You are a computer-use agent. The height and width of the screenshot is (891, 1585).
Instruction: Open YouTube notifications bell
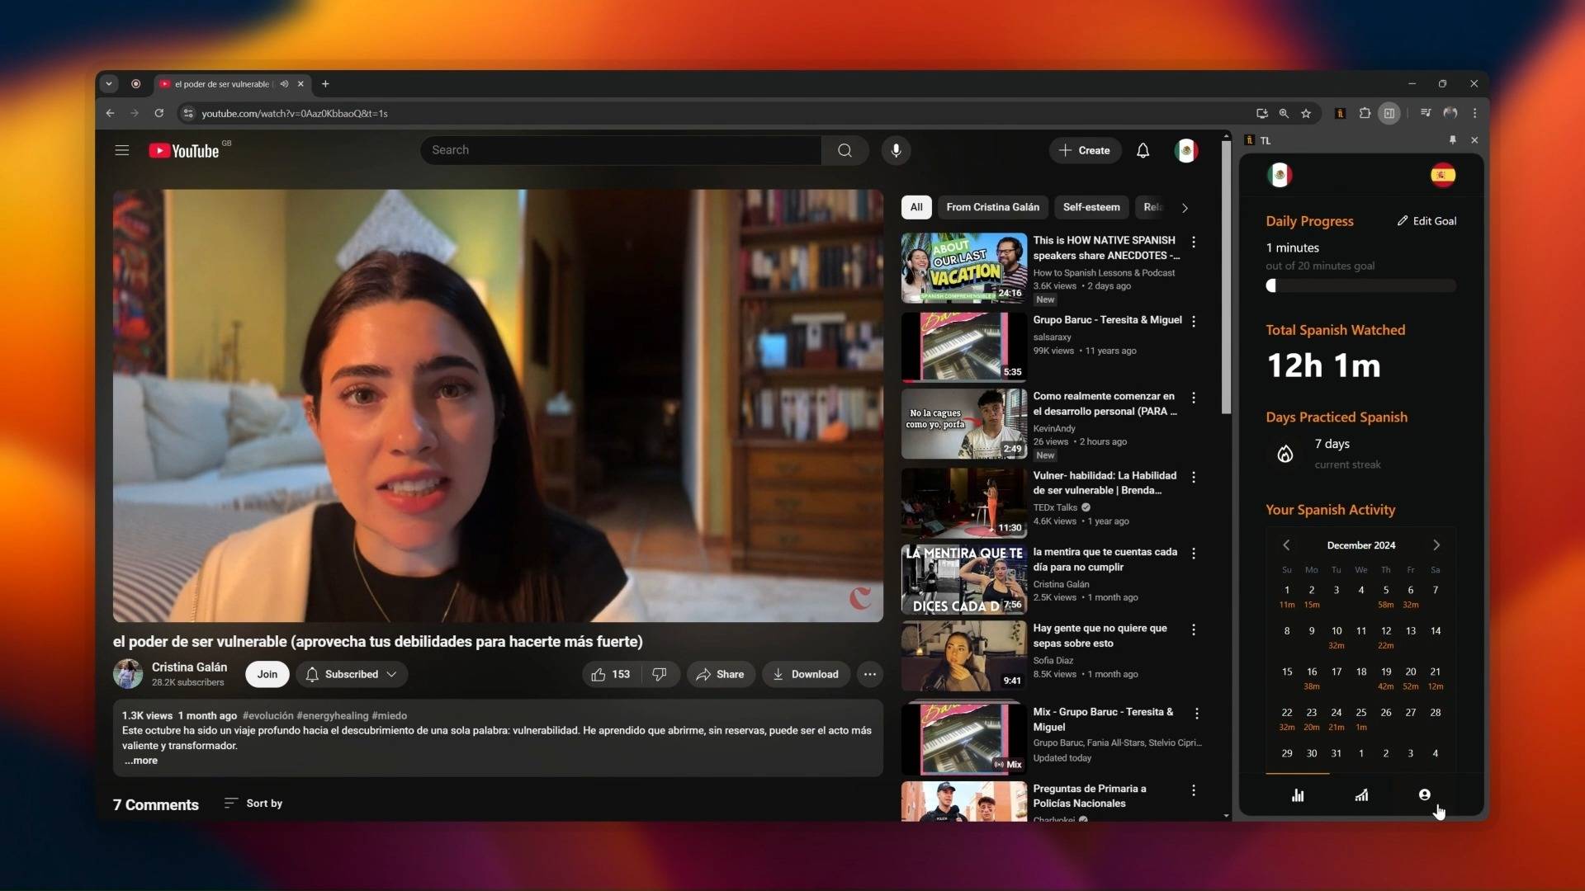click(x=1143, y=150)
